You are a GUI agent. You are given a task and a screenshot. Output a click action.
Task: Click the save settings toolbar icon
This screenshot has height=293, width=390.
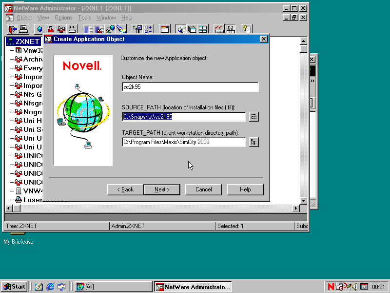pos(181,29)
